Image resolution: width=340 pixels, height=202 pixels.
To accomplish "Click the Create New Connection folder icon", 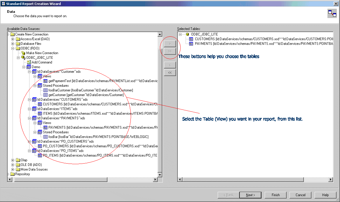I will [x=12, y=34].
